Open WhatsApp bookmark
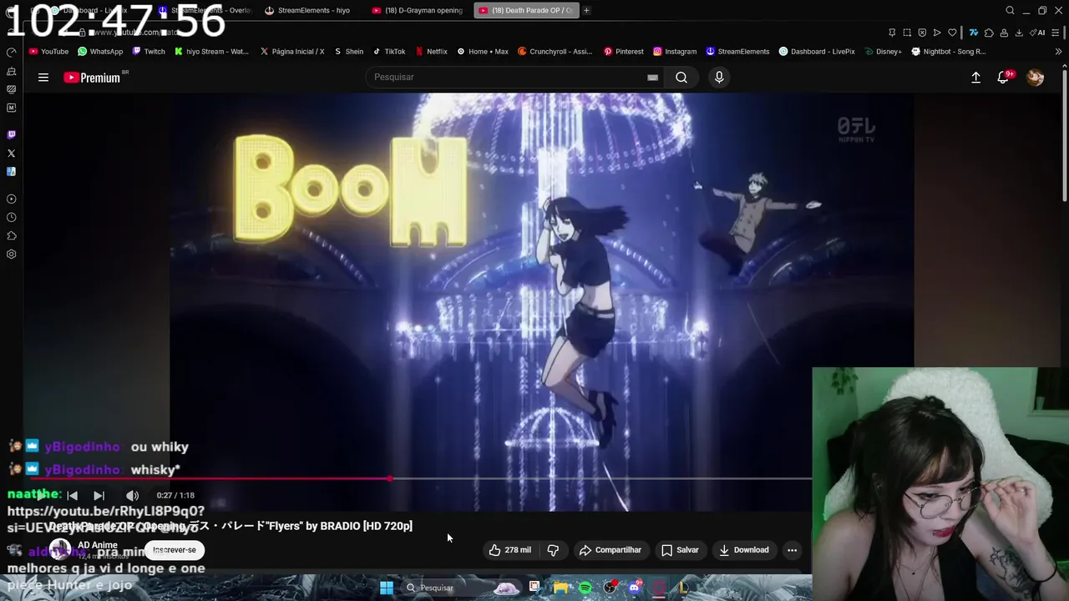This screenshot has height=601, width=1069. (100, 52)
